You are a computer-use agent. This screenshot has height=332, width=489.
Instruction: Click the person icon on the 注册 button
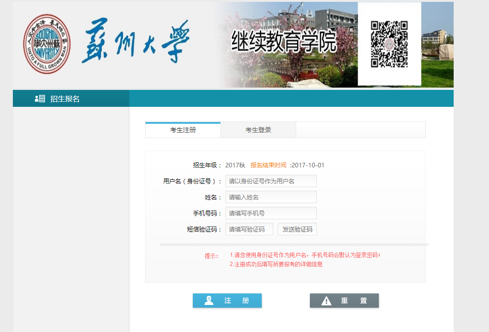(209, 301)
